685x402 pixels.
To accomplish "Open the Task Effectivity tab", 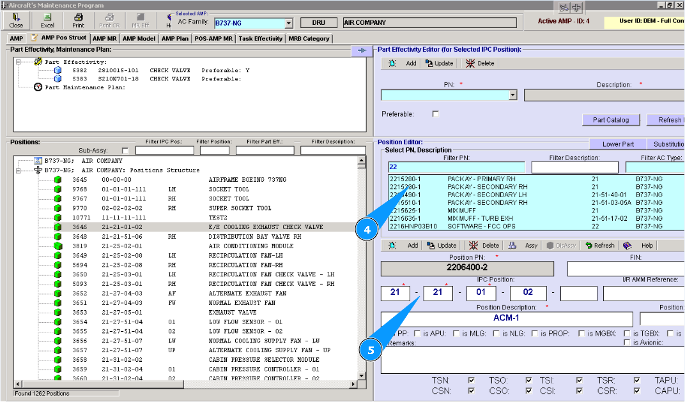I will coord(260,38).
